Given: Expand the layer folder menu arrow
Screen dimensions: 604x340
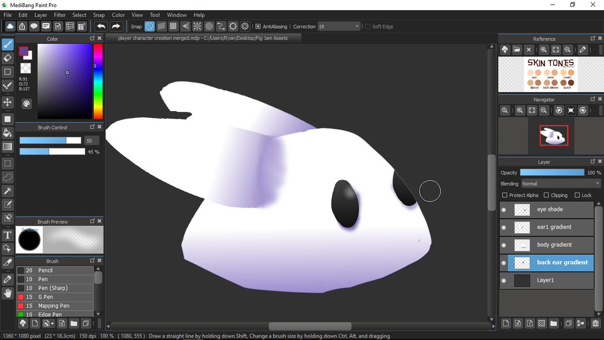Looking at the screenshot, I should pyautogui.click(x=553, y=323).
